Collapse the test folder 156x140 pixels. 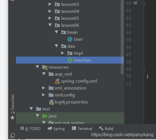pos(31,108)
